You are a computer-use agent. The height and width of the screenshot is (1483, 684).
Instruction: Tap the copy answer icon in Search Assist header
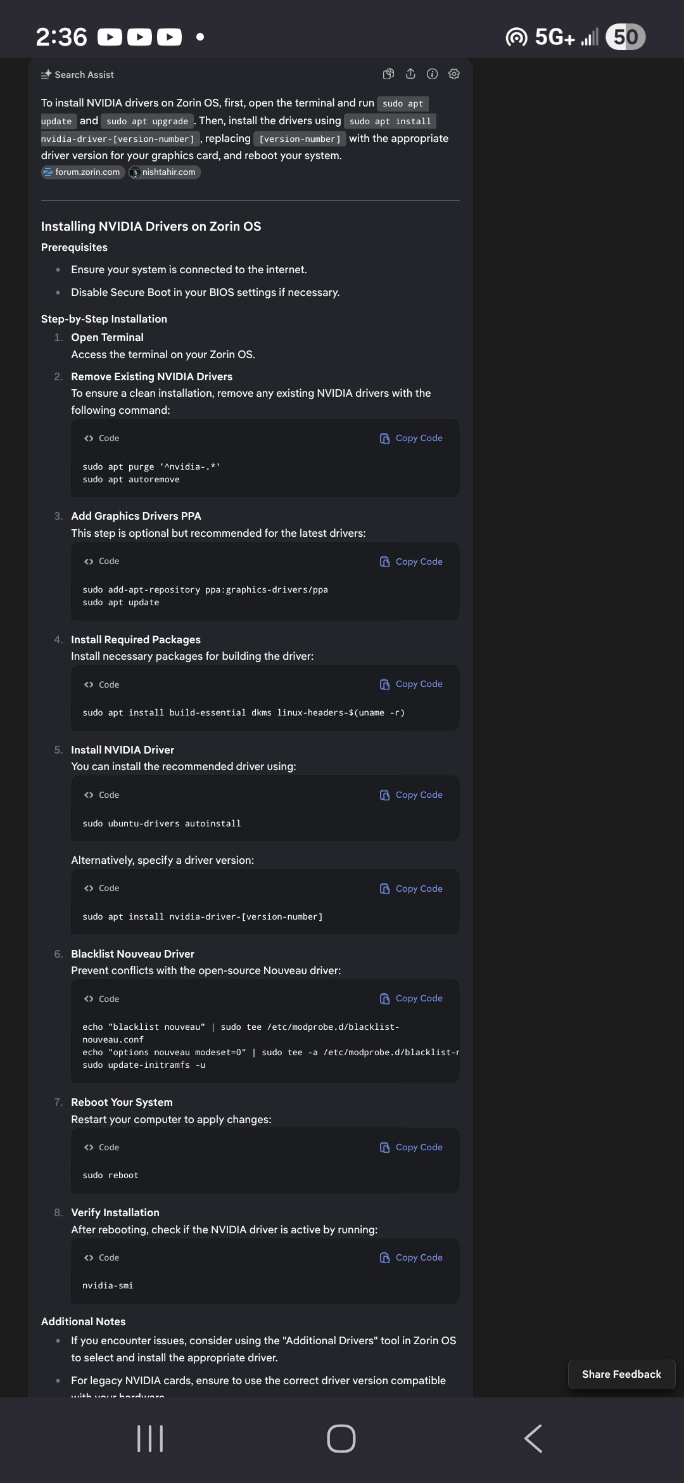[389, 74]
